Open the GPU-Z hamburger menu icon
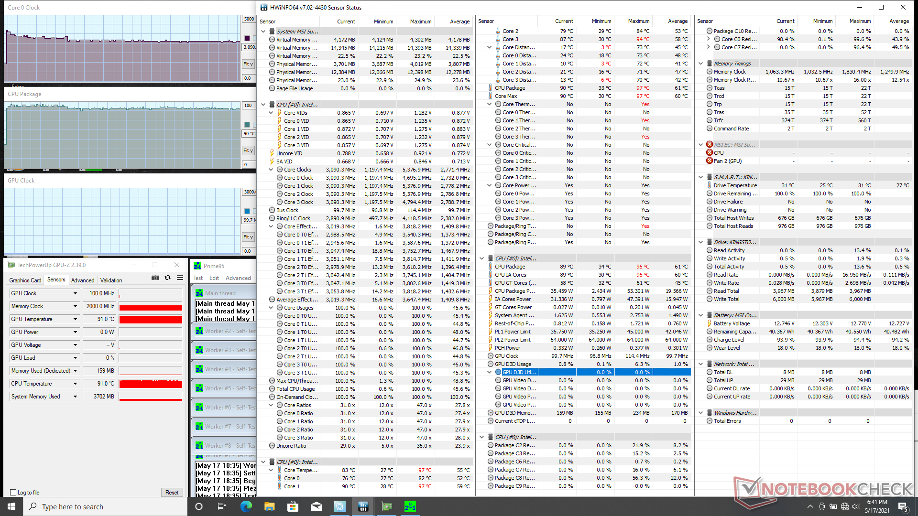The height and width of the screenshot is (516, 918). coord(180,278)
